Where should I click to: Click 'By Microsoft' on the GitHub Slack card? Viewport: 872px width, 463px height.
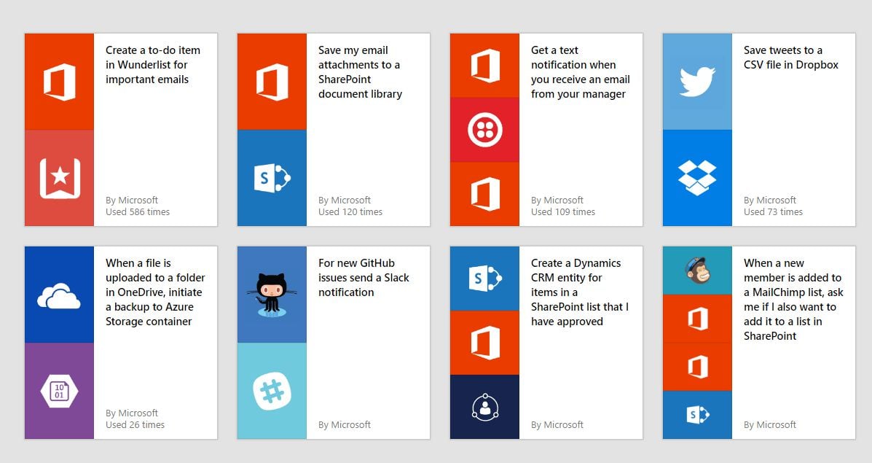click(345, 425)
